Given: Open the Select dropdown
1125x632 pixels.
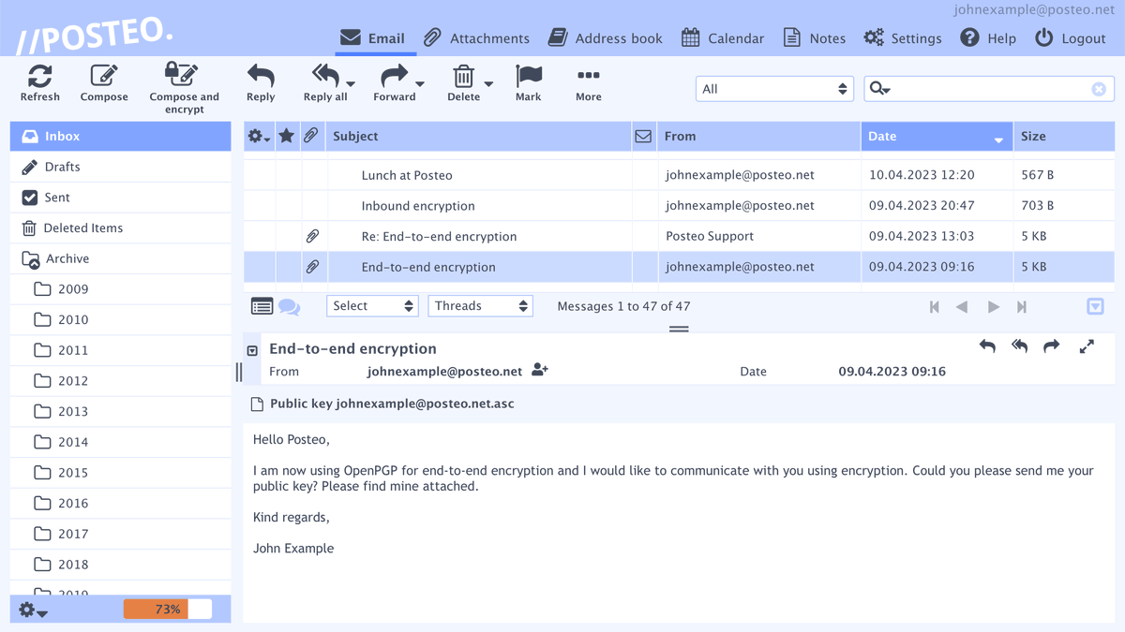Looking at the screenshot, I should [x=372, y=306].
